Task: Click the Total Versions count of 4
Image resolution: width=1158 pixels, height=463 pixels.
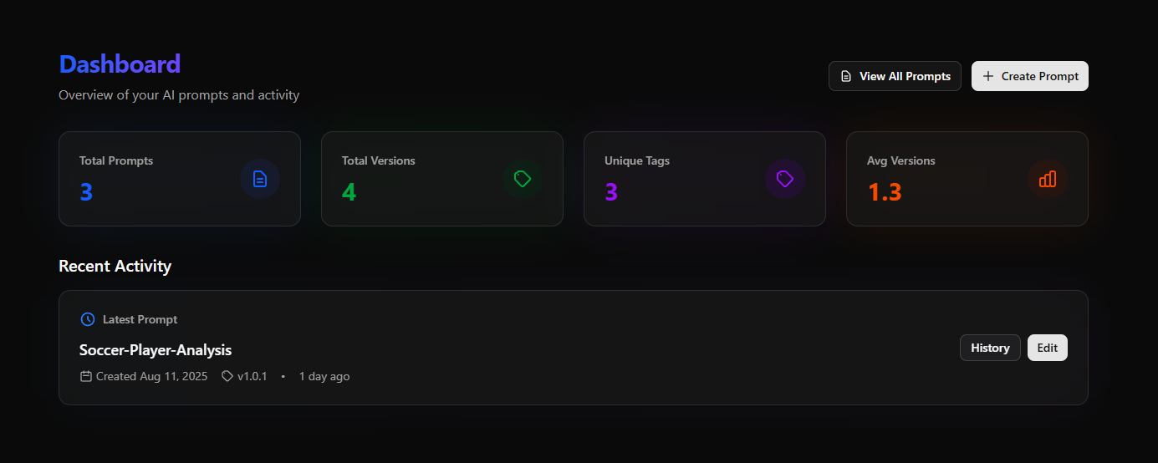Action: (349, 192)
